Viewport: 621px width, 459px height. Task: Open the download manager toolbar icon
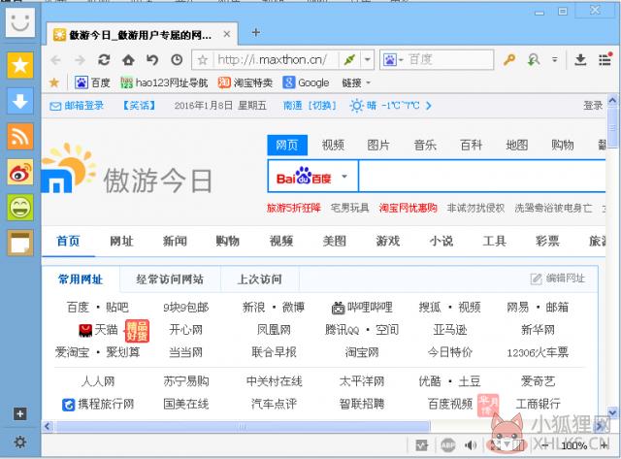tap(580, 60)
